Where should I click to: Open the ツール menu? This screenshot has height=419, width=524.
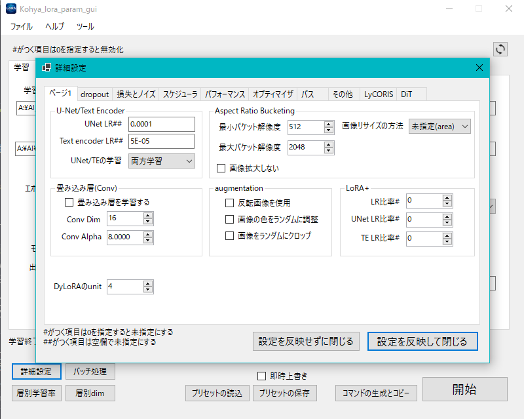pyautogui.click(x=85, y=27)
